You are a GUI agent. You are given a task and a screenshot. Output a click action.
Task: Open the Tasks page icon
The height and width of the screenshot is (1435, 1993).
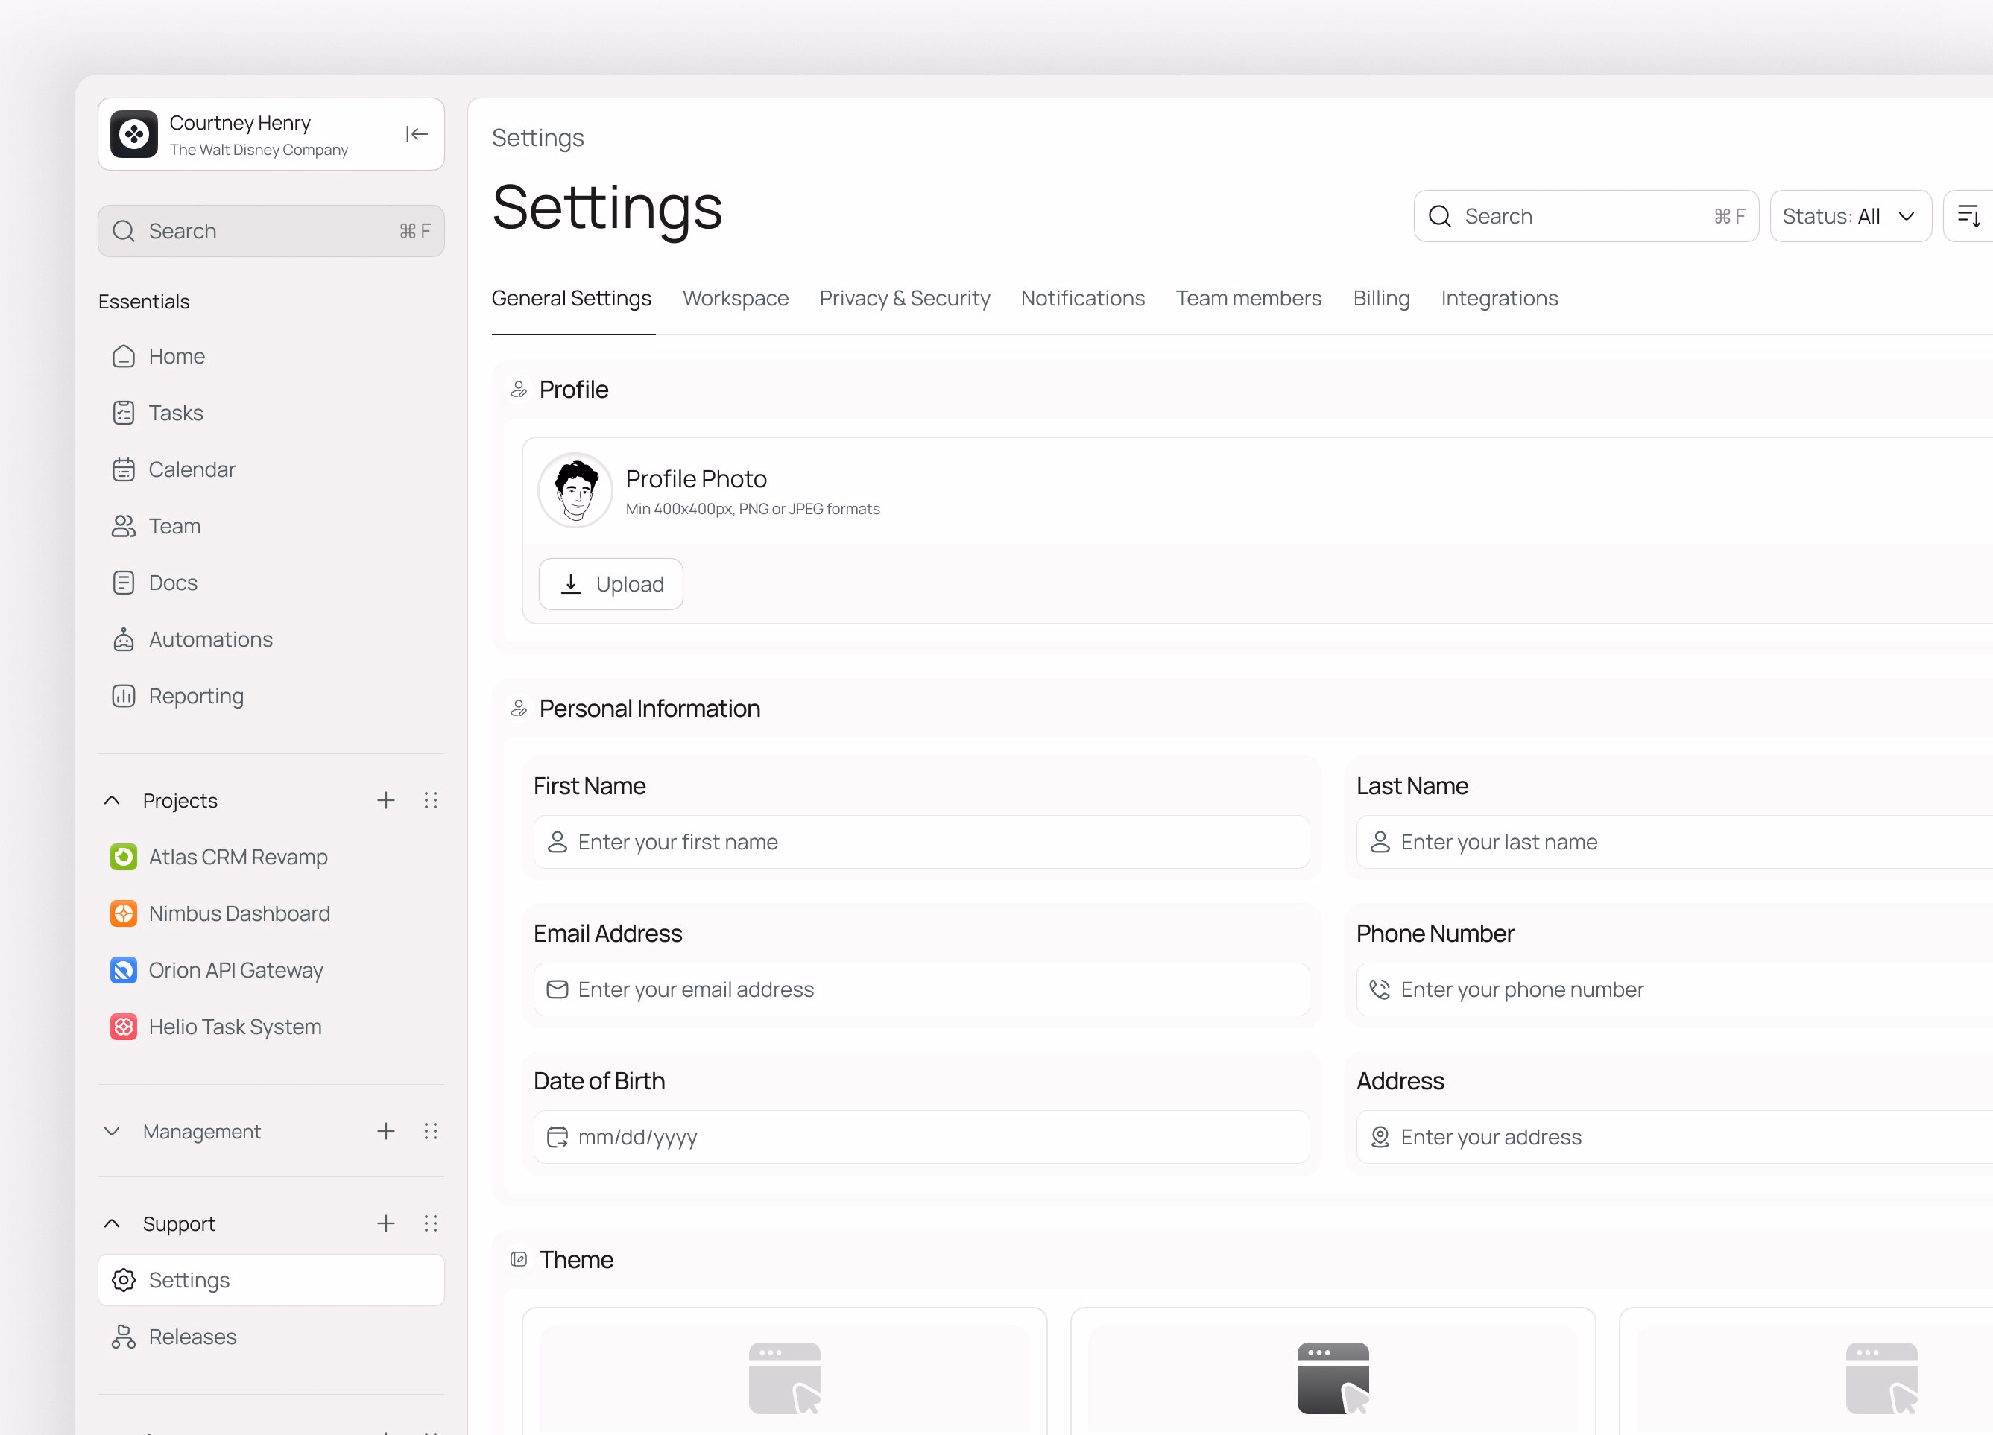124,413
